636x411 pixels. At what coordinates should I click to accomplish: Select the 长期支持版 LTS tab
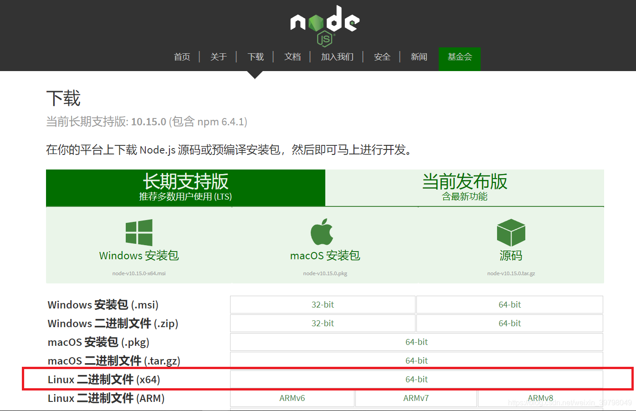[185, 188]
